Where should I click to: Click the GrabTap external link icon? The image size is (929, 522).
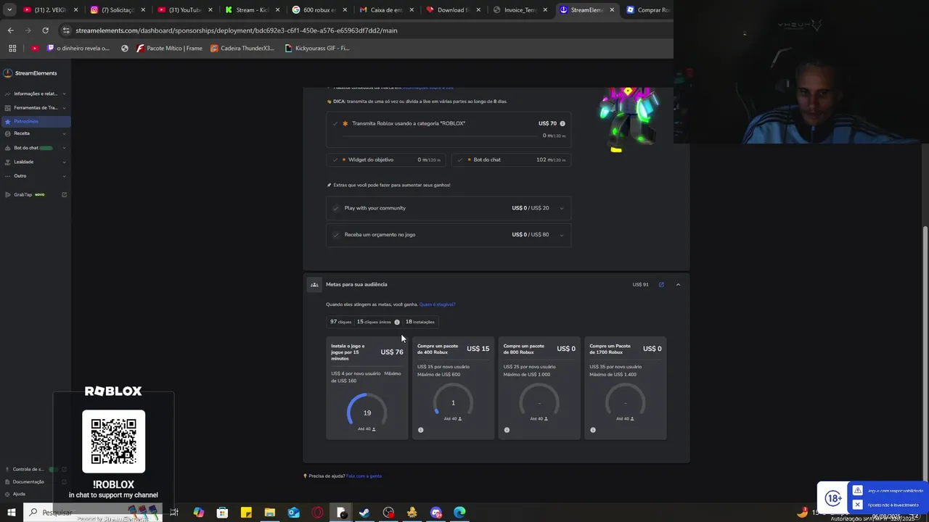coord(64,194)
